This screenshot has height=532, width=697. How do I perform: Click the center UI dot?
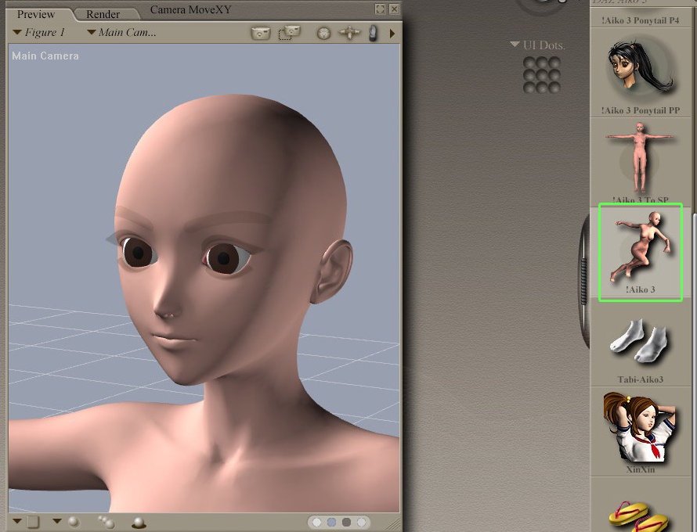coord(541,75)
